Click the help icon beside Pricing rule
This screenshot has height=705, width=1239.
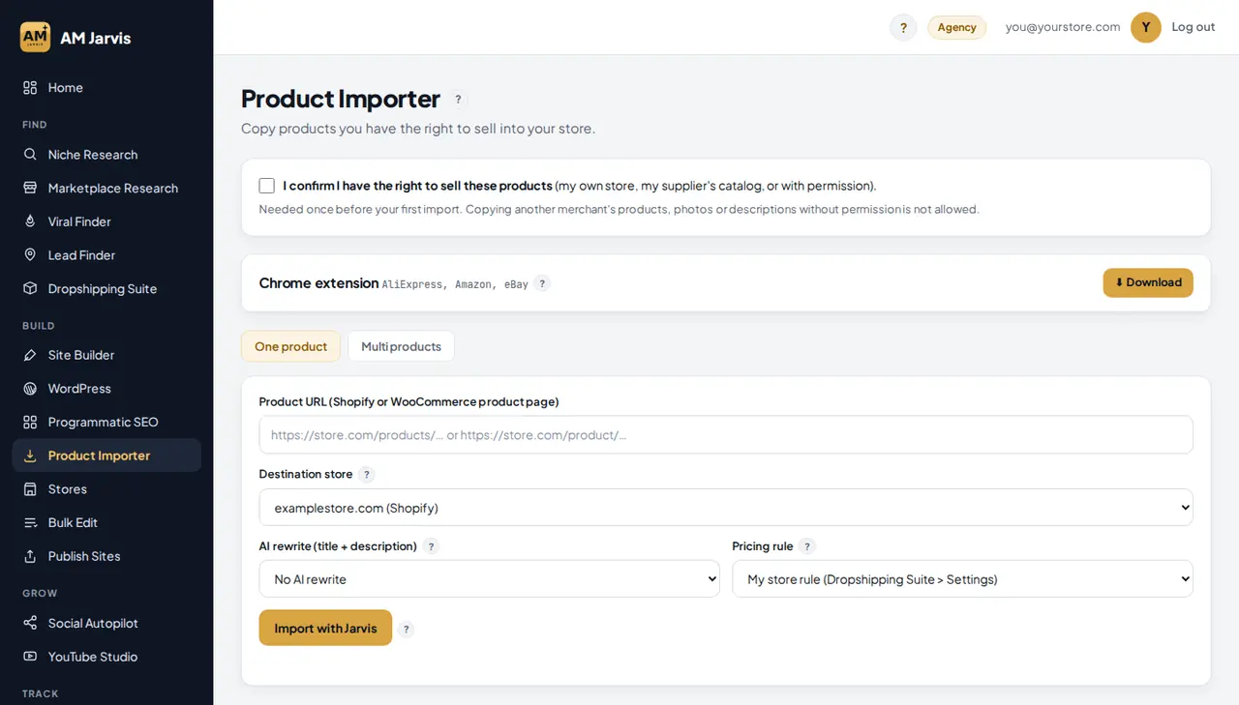808,546
